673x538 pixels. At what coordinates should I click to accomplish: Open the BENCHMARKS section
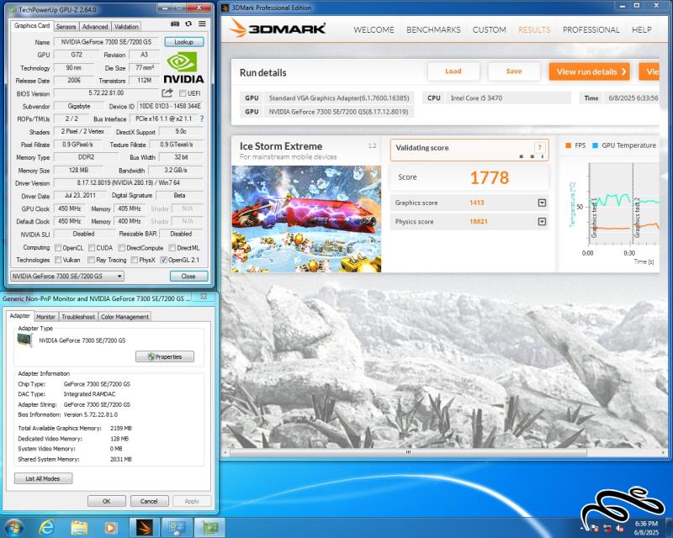coord(433,29)
